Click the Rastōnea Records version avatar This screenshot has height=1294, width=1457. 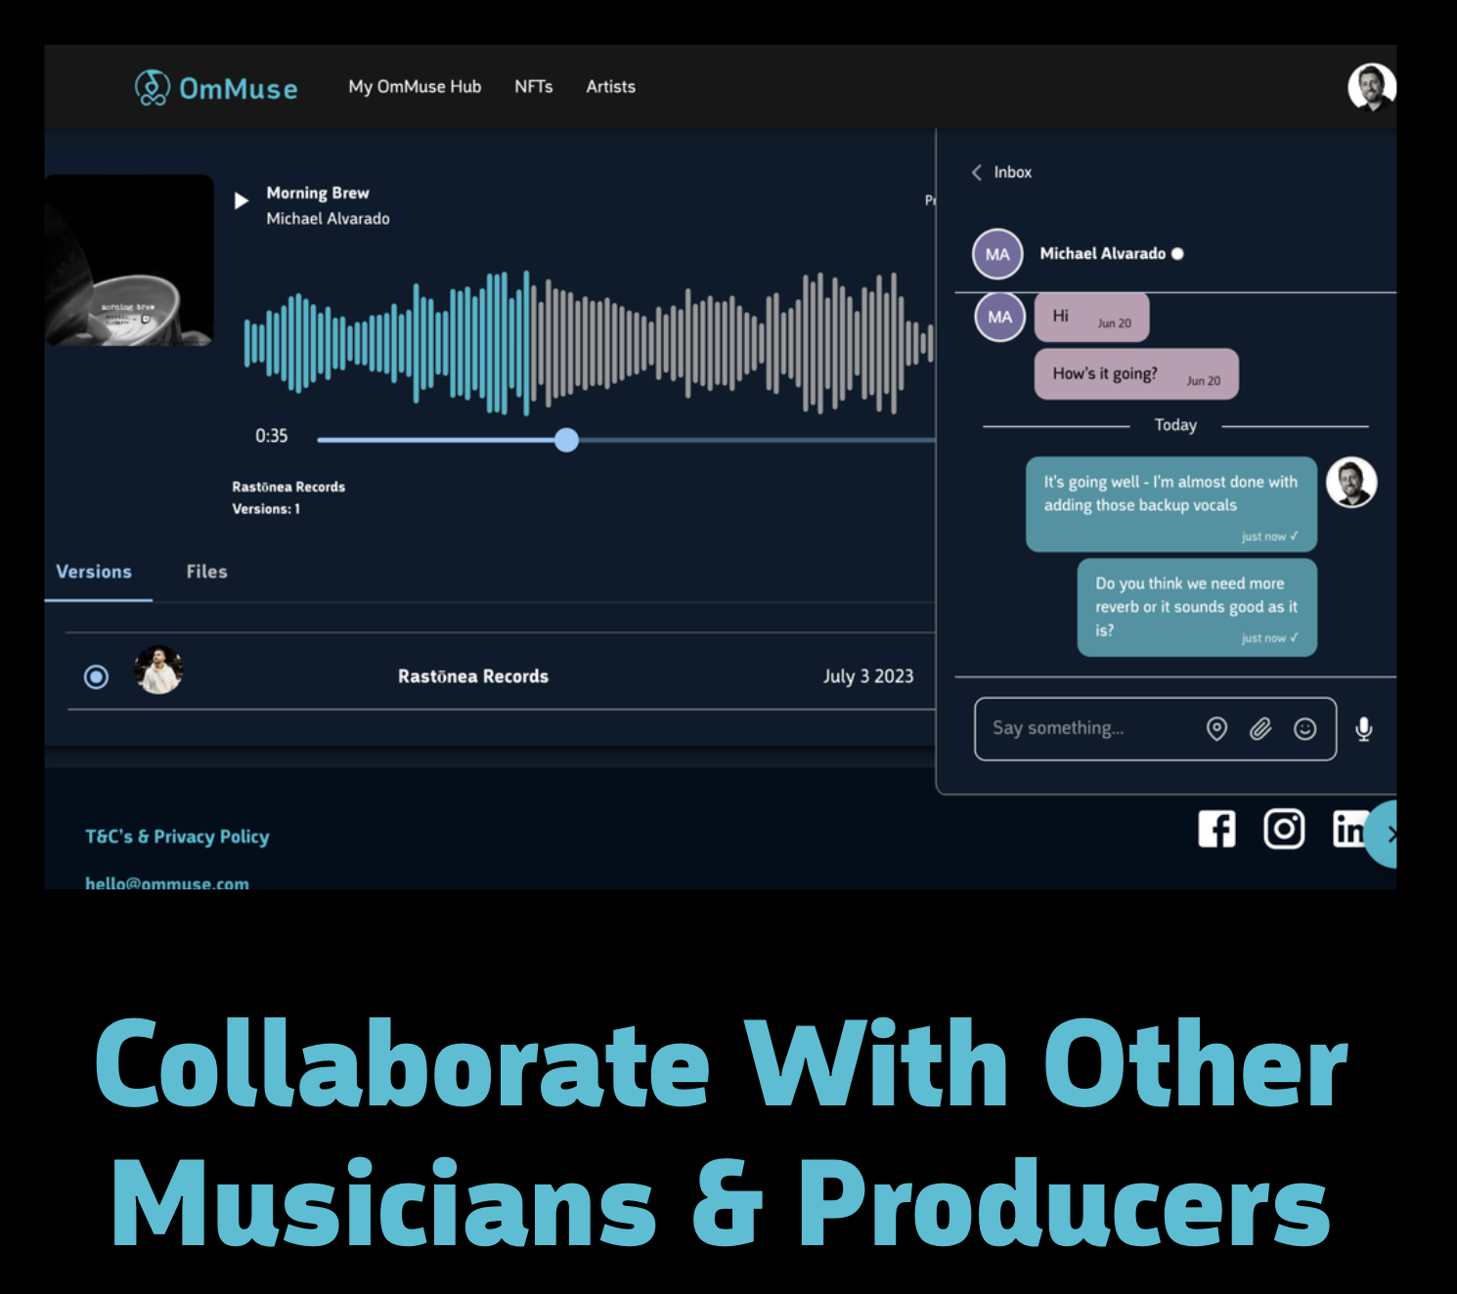(x=158, y=670)
